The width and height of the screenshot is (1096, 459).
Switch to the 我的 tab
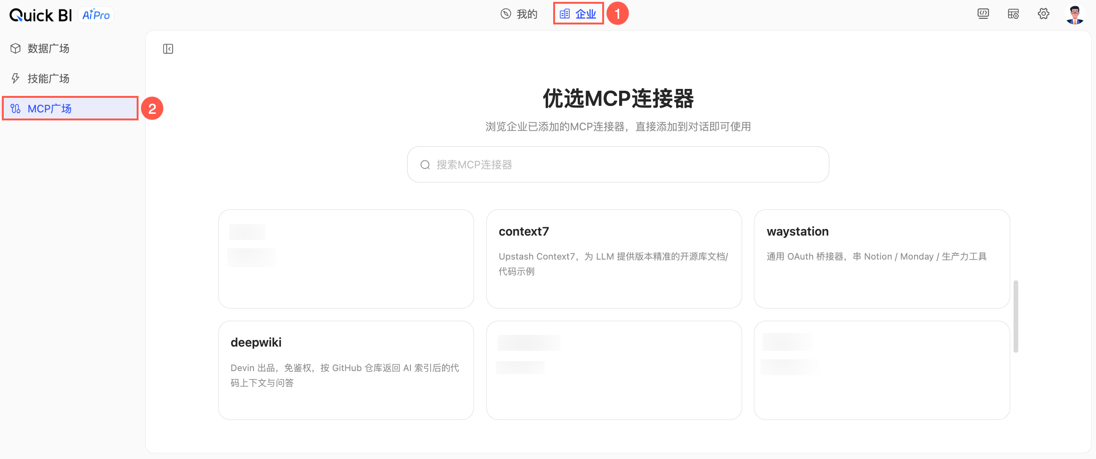click(519, 14)
